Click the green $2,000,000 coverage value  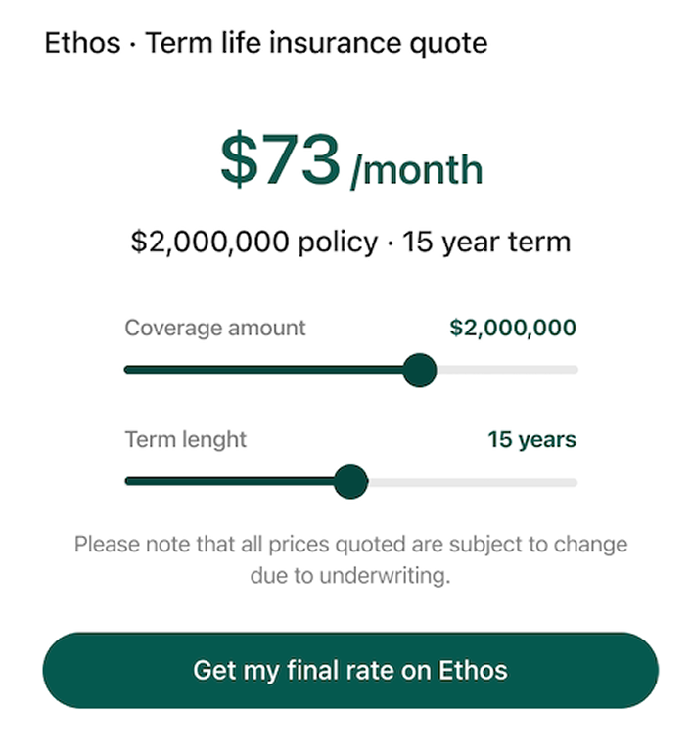(x=512, y=328)
